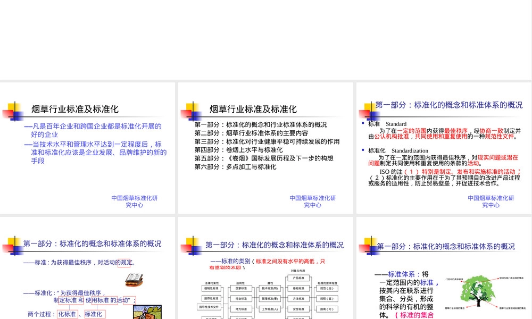Click chart column label 标准的要求程度
Viewport: 532px width, 319px height.
tap(327, 283)
